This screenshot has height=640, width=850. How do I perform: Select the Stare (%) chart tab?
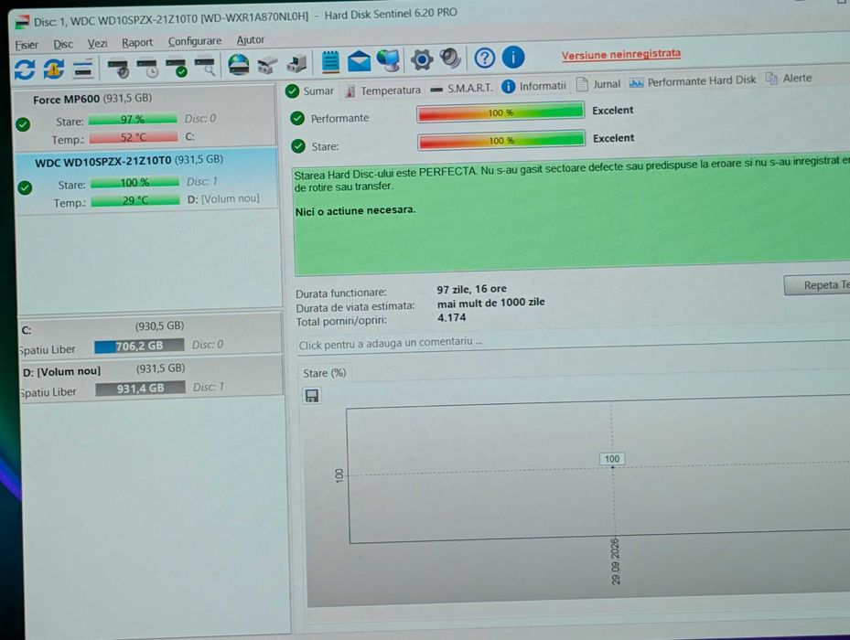(x=324, y=373)
